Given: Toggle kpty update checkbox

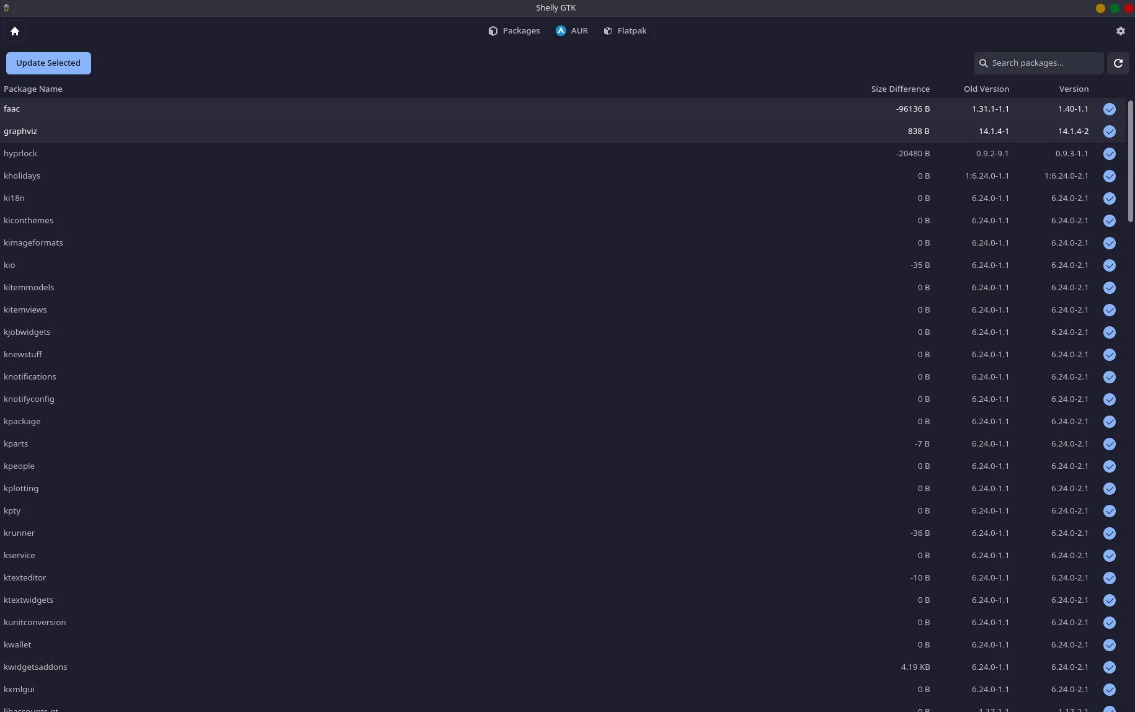Looking at the screenshot, I should [1110, 511].
